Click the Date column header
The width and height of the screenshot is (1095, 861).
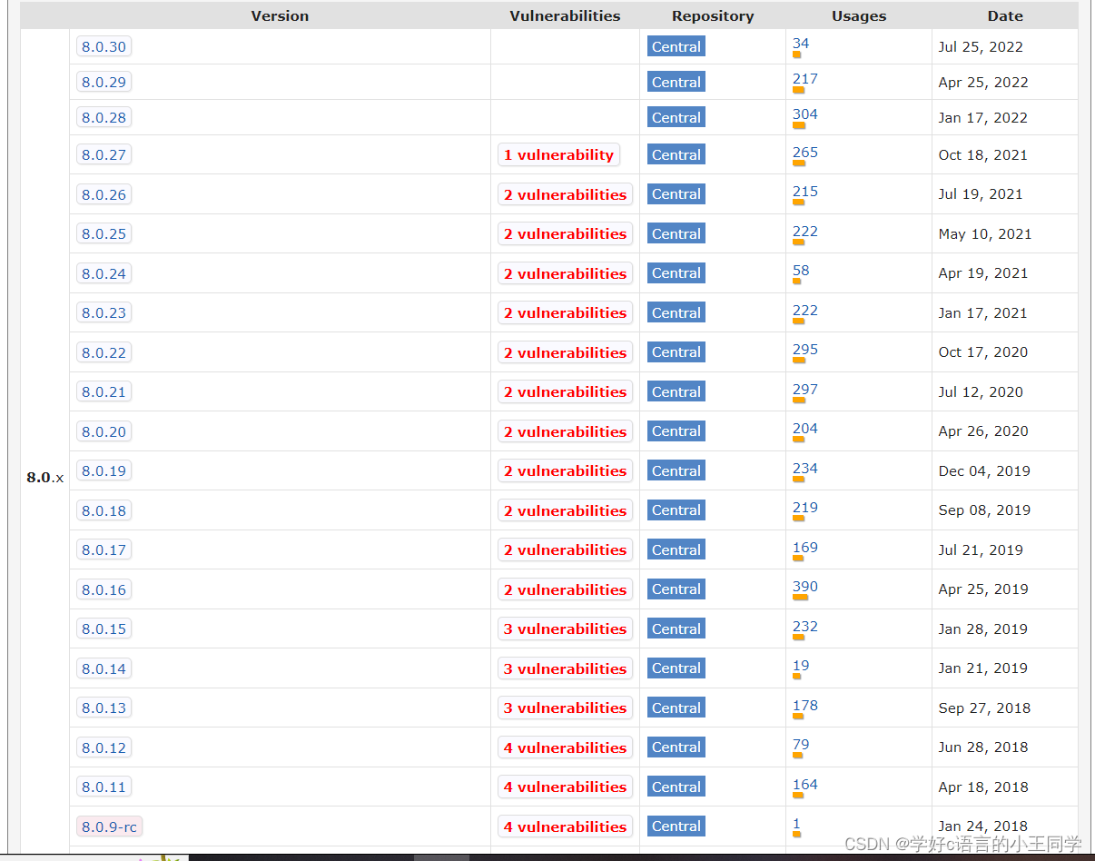coord(1005,15)
